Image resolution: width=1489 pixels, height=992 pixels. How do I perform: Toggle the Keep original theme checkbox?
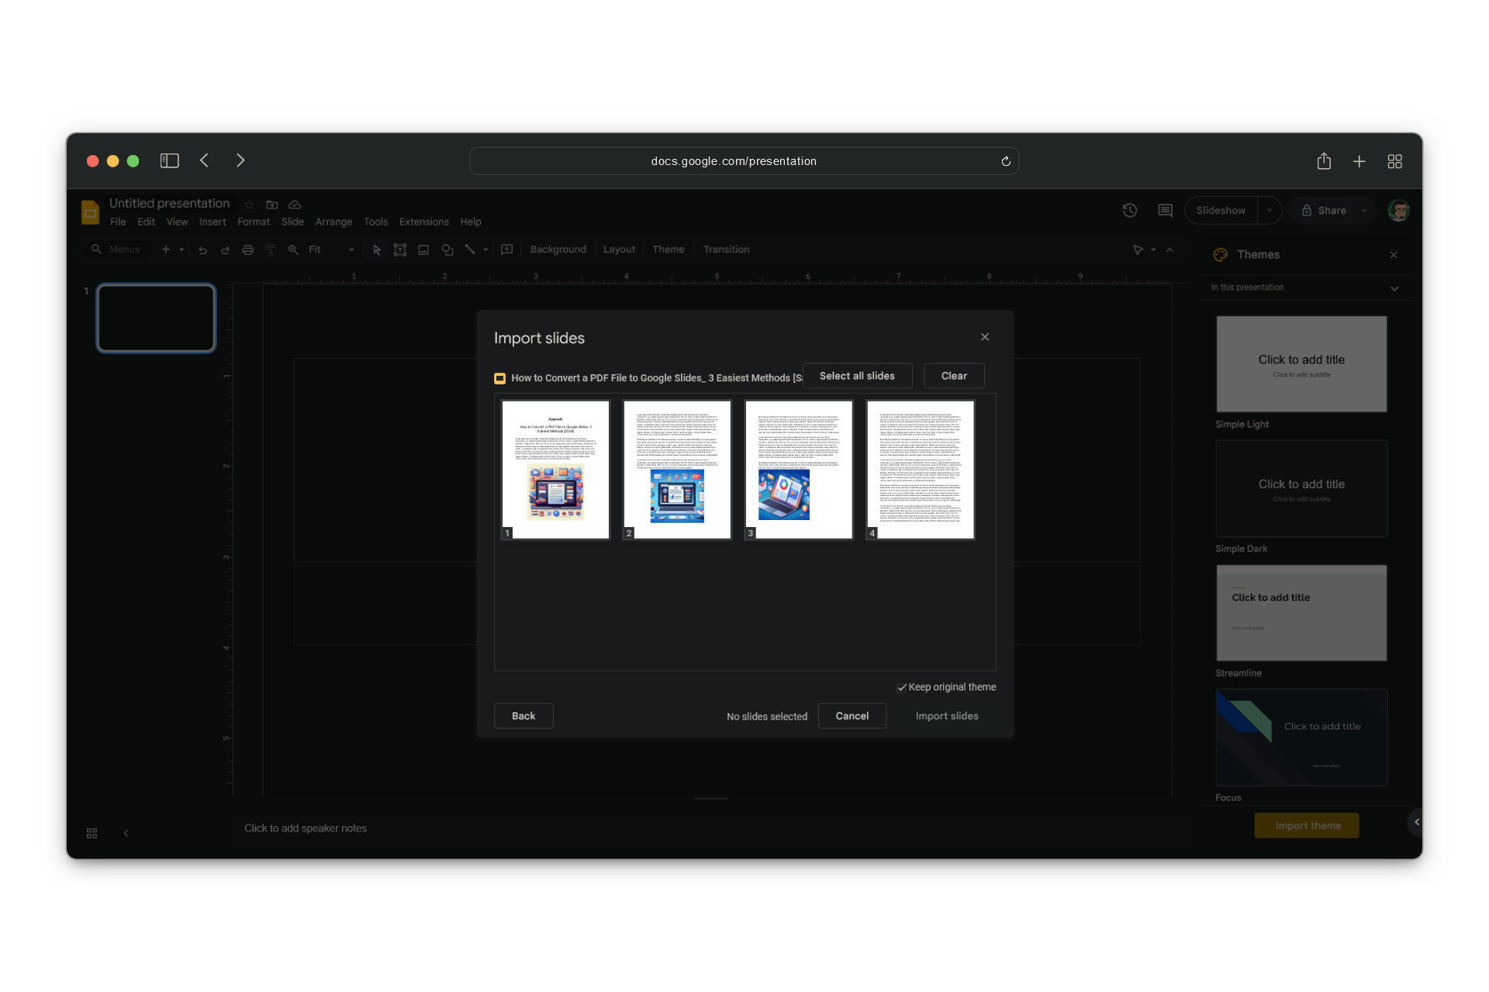(x=902, y=687)
